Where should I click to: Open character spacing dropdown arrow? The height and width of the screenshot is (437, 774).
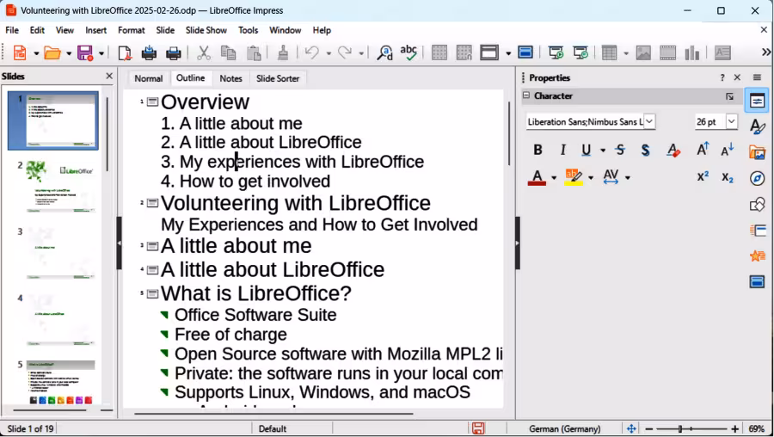tap(628, 177)
